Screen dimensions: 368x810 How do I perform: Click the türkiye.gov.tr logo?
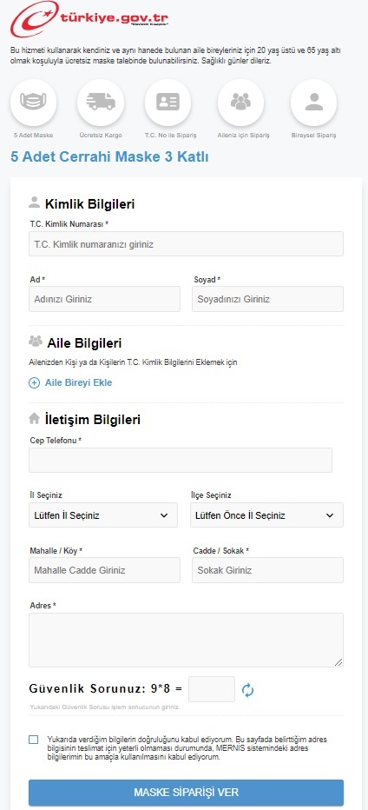point(89,21)
